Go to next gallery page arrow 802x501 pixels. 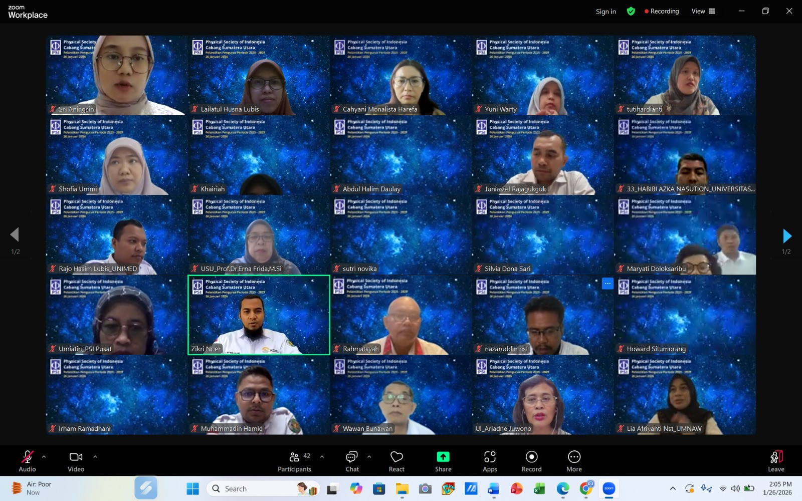pos(786,235)
